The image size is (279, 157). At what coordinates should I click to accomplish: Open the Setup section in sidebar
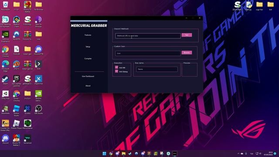[88, 47]
